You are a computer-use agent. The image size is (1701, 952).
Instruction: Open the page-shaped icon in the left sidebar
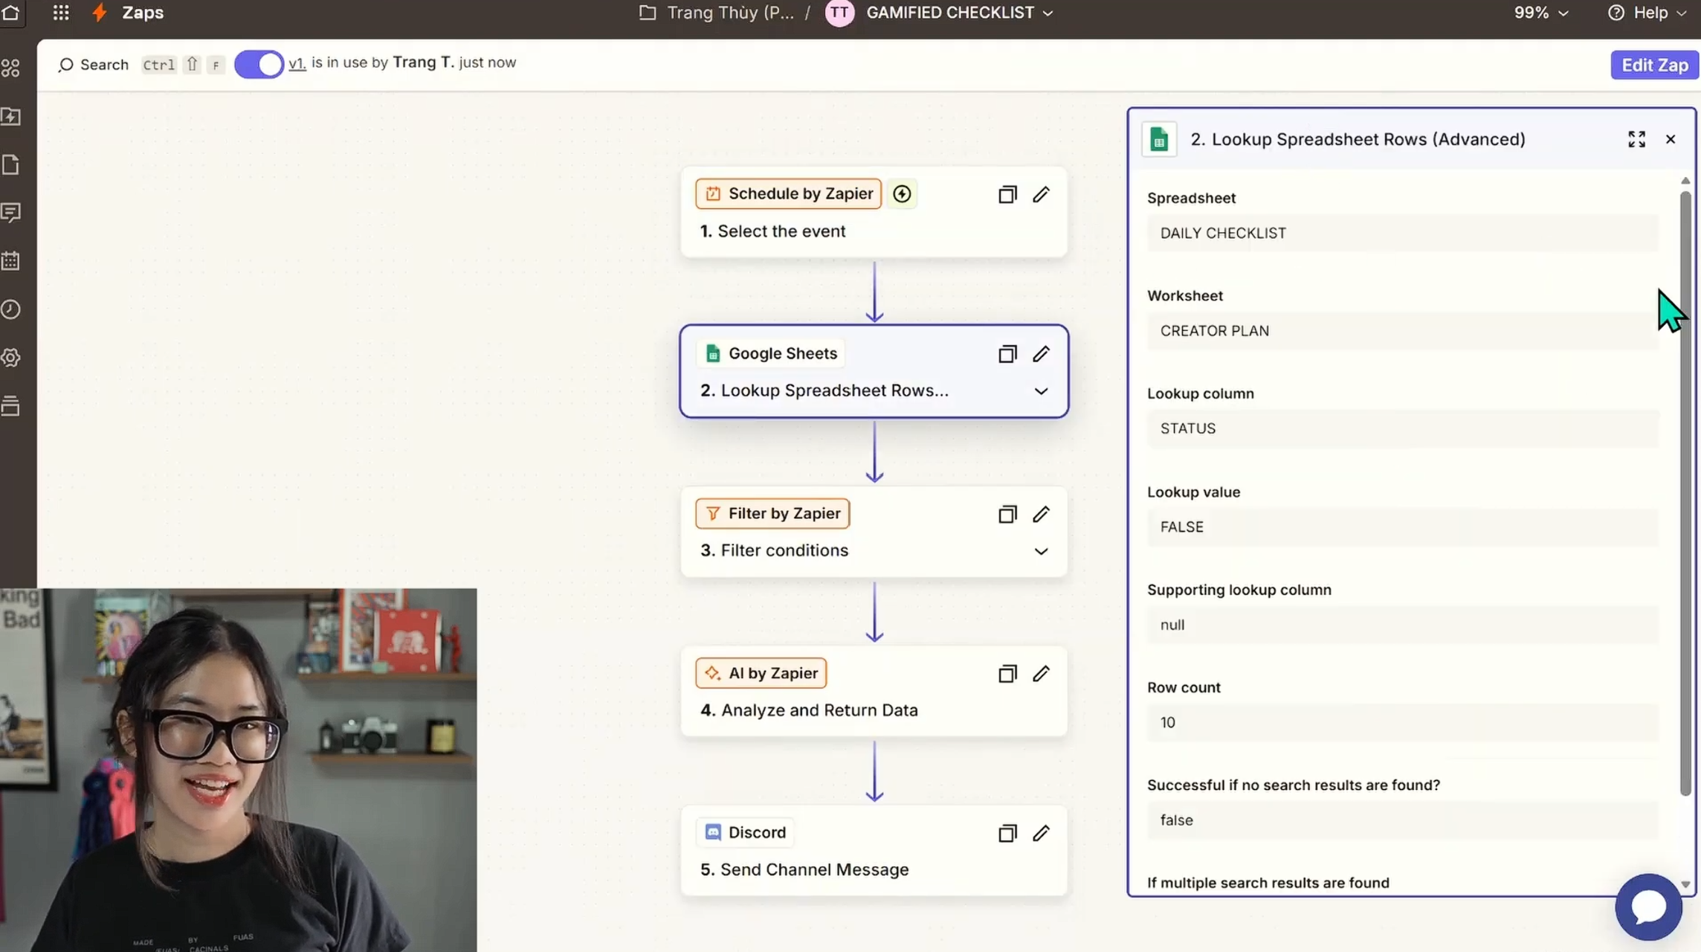(x=10, y=165)
